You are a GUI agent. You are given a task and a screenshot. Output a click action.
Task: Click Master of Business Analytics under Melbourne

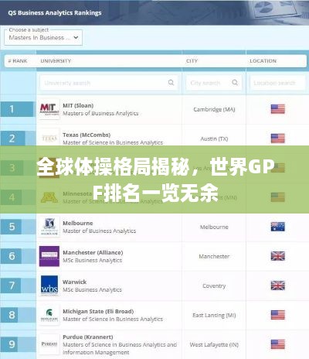pos(100,231)
